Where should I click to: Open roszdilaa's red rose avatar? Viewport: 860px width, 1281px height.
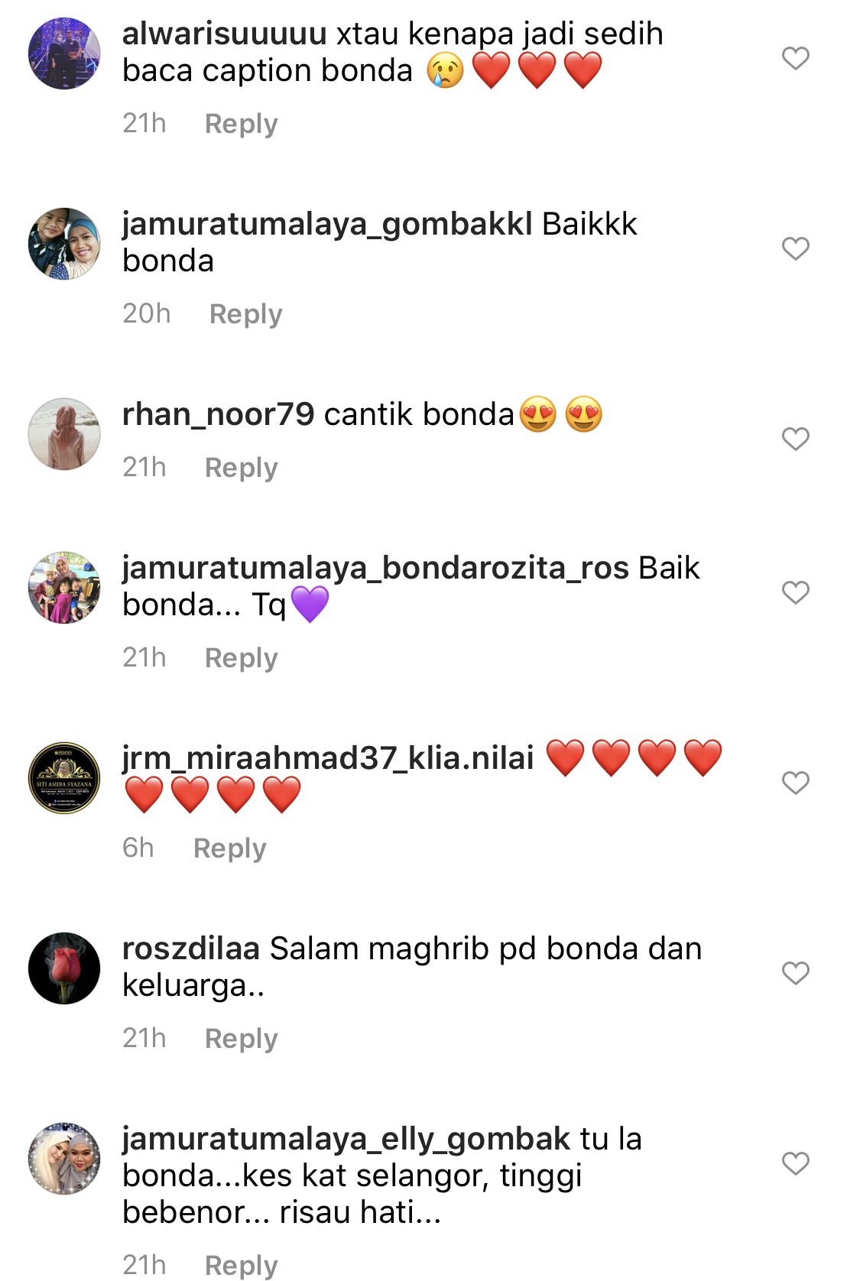(64, 968)
